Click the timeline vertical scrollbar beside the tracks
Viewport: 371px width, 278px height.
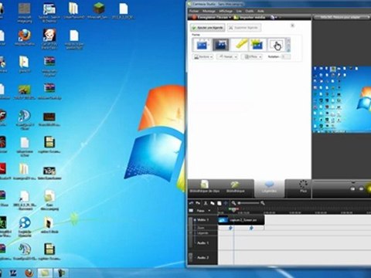click(x=191, y=233)
